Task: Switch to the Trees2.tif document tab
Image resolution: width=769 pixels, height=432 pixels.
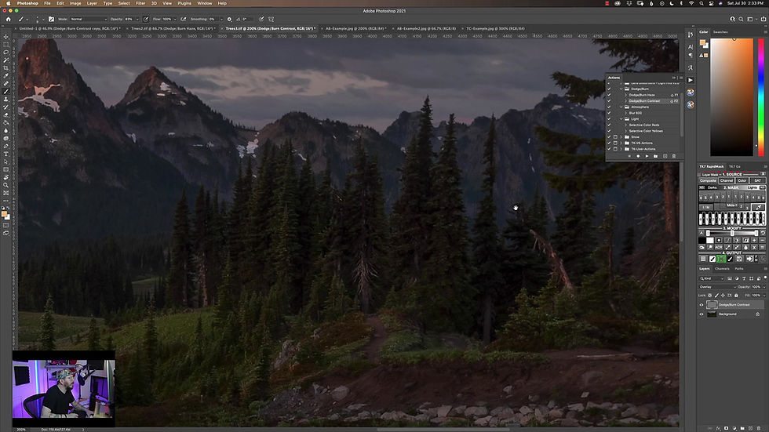Action: pos(172,28)
